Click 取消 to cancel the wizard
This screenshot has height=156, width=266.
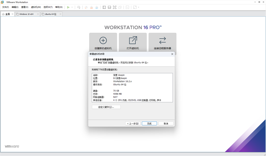click(166, 123)
